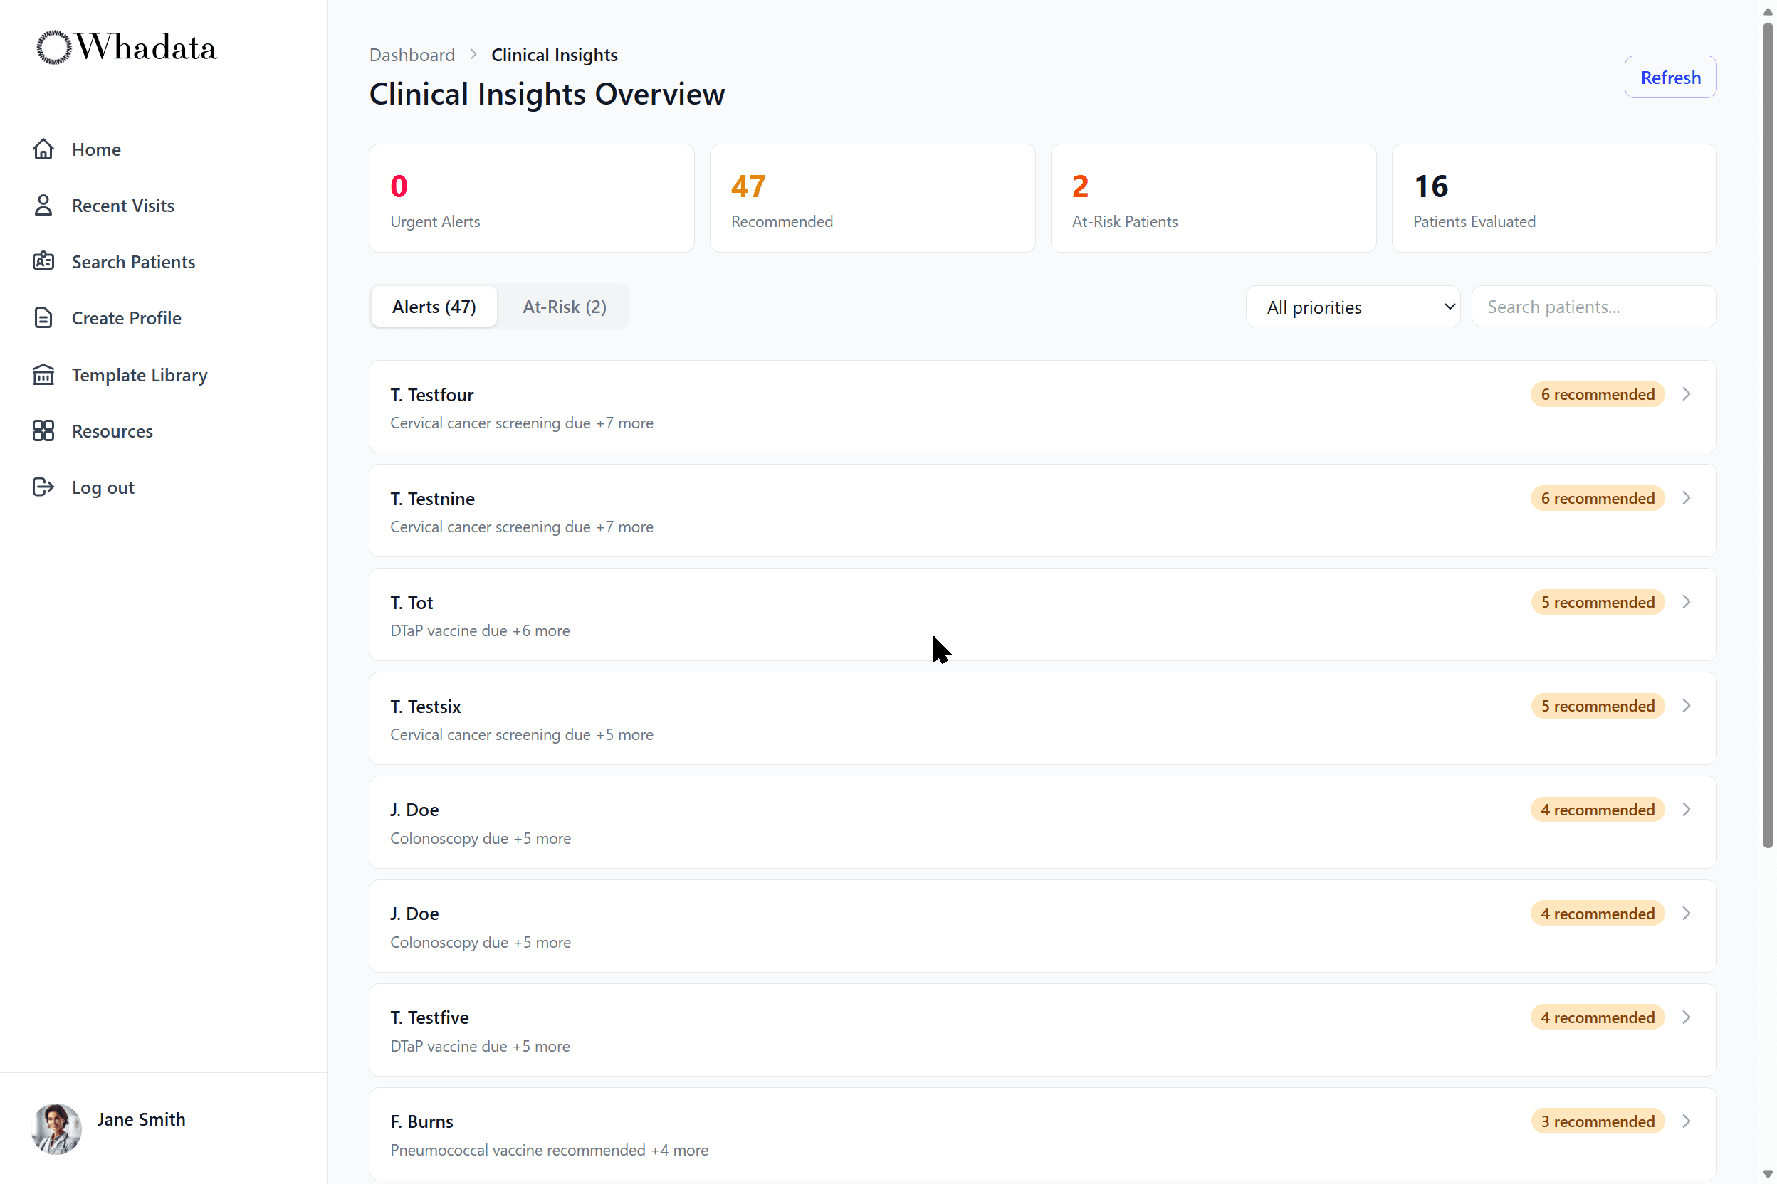Image resolution: width=1777 pixels, height=1184 pixels.
Task: Click the search patients input field
Action: coord(1593,306)
